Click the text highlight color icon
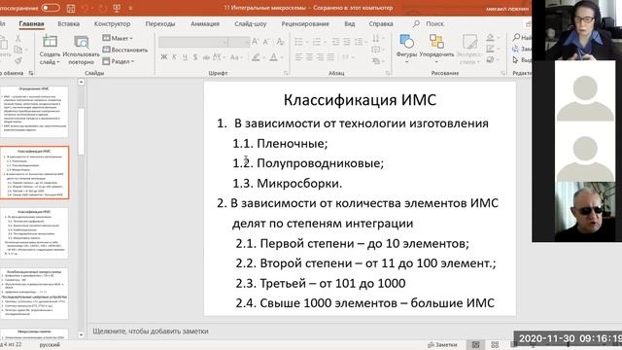 pyautogui.click(x=257, y=57)
